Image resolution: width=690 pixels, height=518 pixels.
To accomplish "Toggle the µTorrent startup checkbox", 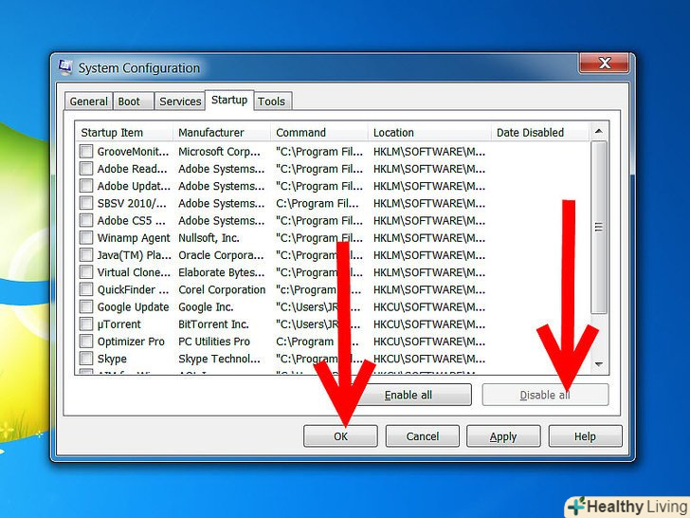I will click(x=86, y=324).
